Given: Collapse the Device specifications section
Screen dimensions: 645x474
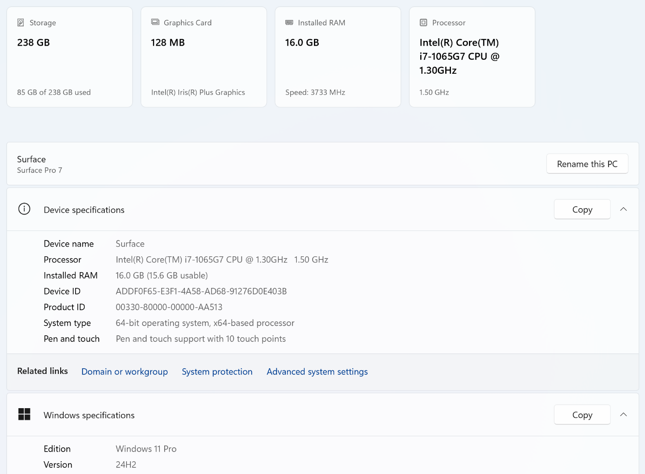Looking at the screenshot, I should coord(623,209).
